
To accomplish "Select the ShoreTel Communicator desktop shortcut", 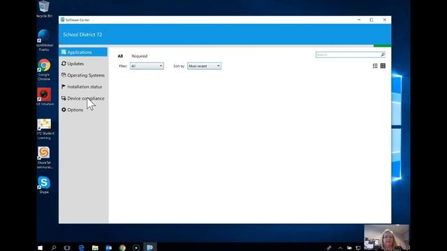I will coord(45,158).
